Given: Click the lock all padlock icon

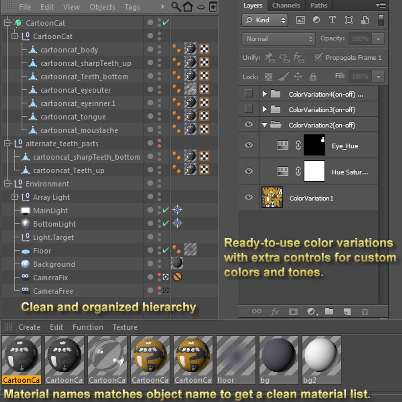Looking at the screenshot, I should click(313, 76).
